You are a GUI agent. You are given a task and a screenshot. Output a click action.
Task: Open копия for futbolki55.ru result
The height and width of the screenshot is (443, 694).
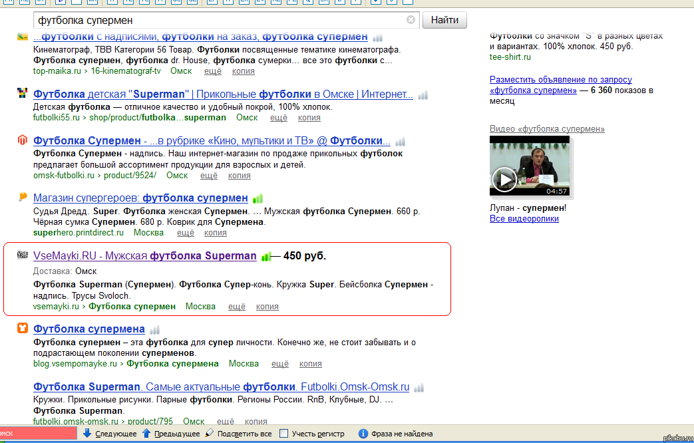pos(309,118)
